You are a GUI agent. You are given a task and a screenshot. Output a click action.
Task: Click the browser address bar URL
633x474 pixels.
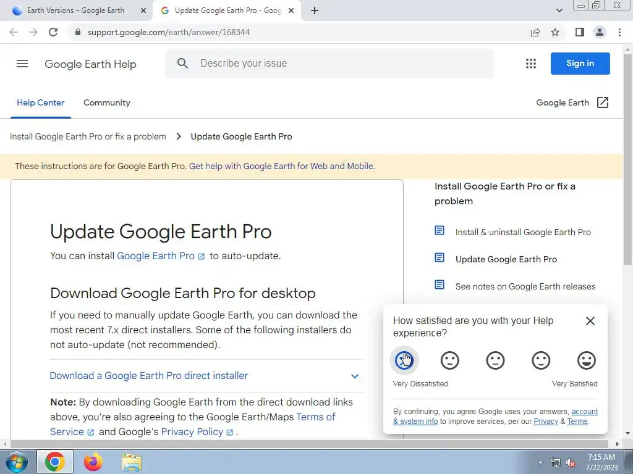click(x=169, y=32)
